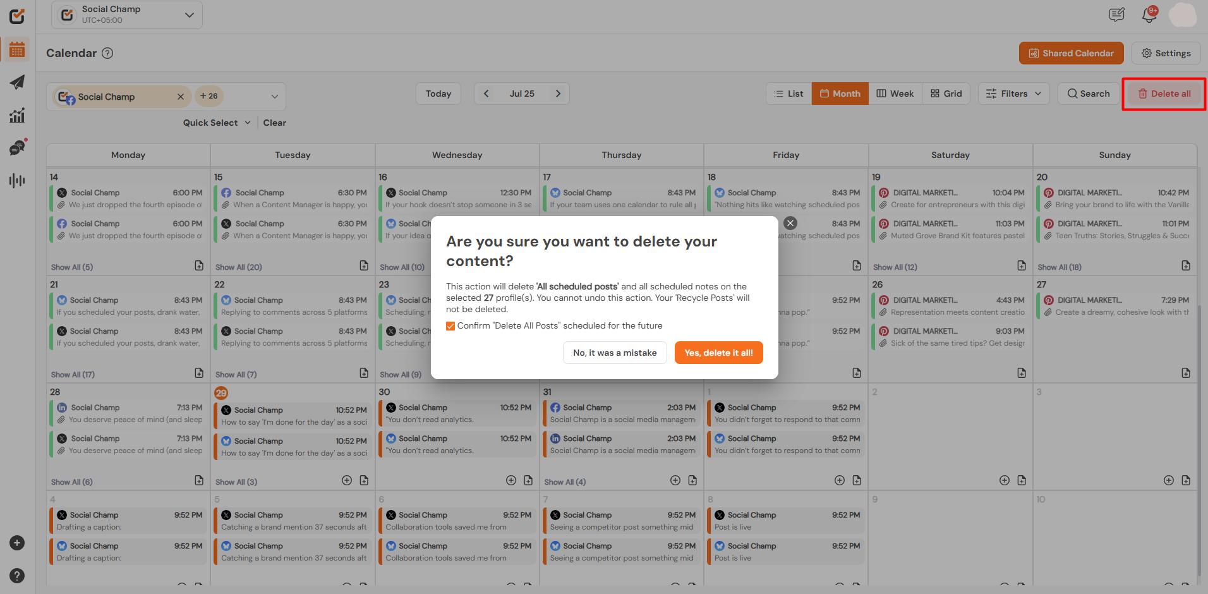Open the feedback message icon in header
Viewport: 1208px width, 594px height.
(x=1117, y=15)
